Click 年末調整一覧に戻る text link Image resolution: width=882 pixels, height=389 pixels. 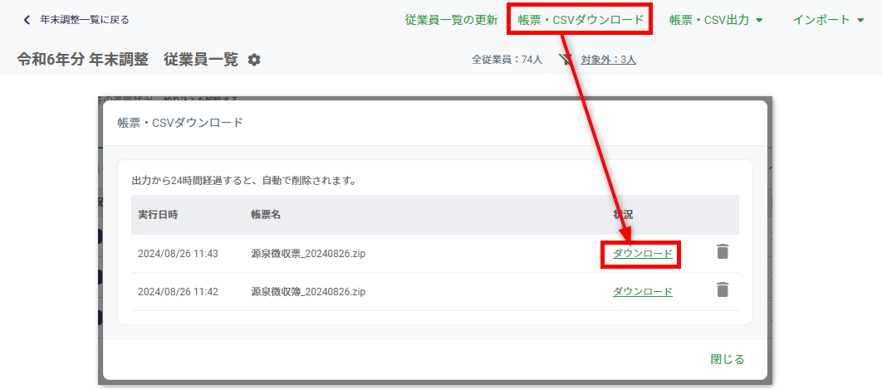(x=85, y=20)
